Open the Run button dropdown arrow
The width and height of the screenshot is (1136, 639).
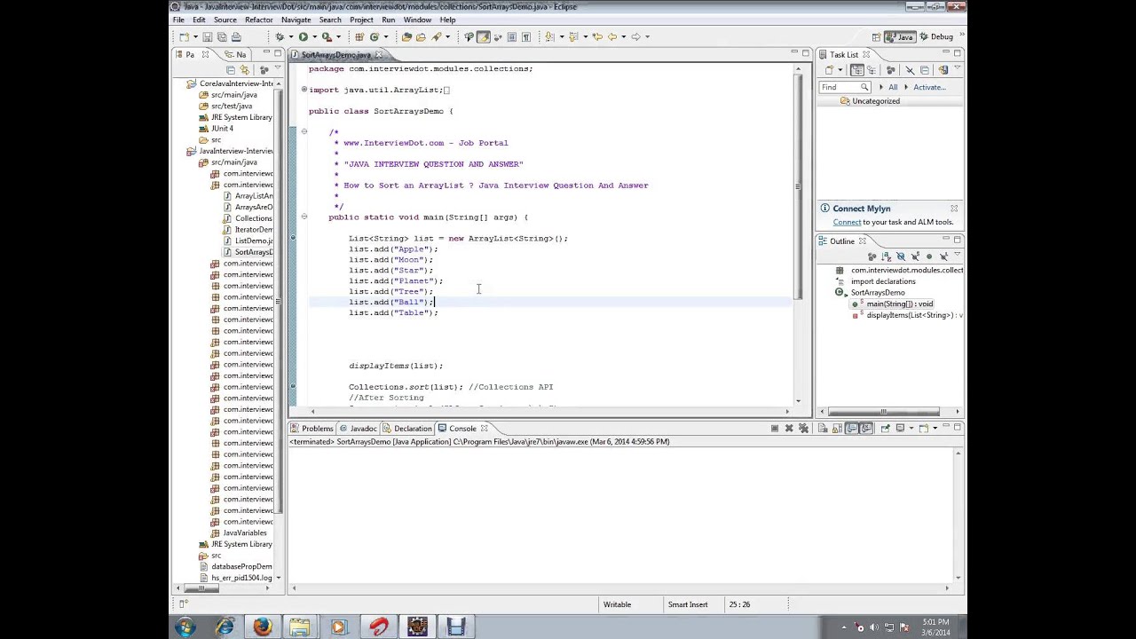pos(314,37)
